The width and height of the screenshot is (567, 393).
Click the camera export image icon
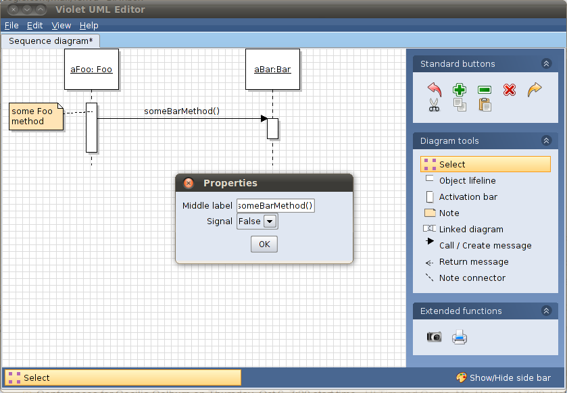[434, 337]
